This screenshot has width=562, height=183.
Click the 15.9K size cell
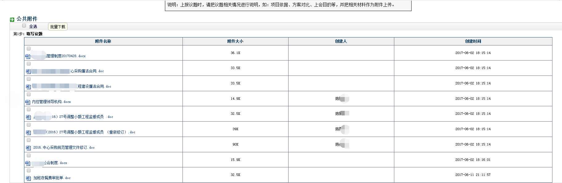[x=235, y=160]
